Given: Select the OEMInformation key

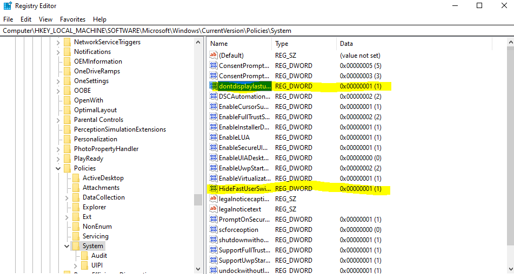Looking at the screenshot, I should [x=98, y=61].
